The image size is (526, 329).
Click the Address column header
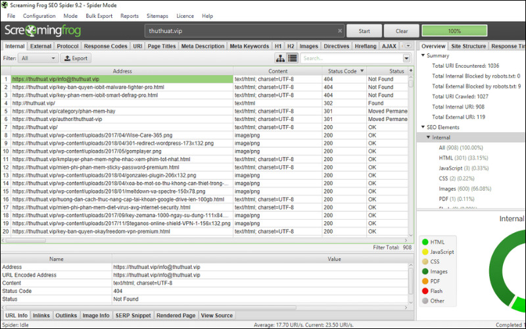(122, 71)
